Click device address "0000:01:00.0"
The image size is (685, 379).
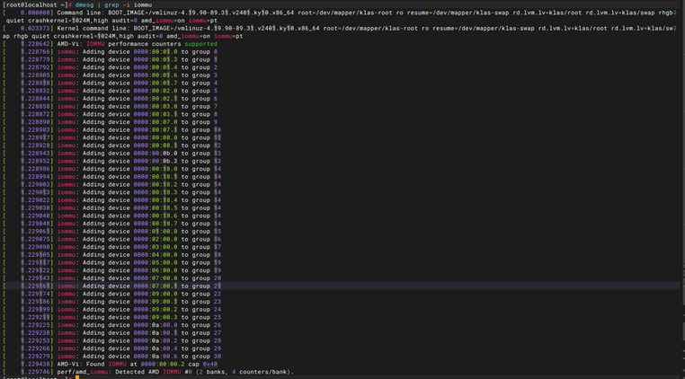(156, 232)
